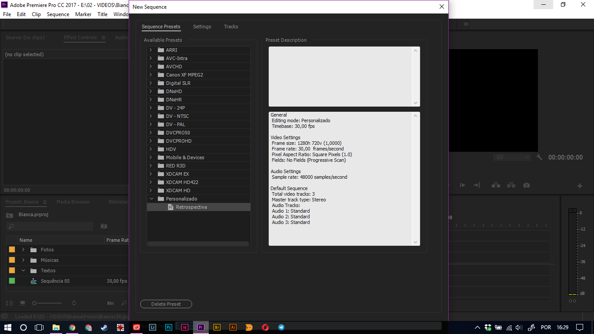594x334 pixels.
Task: Open the Sequence menu in the menu bar
Action: pos(58,14)
